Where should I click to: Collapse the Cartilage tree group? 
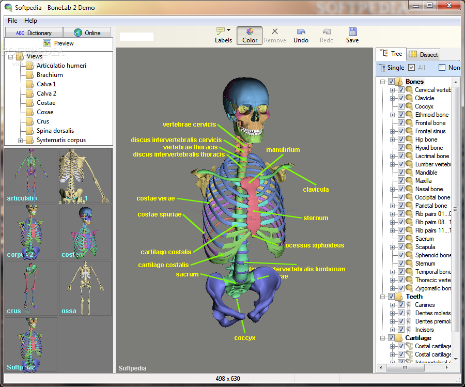pos(382,338)
